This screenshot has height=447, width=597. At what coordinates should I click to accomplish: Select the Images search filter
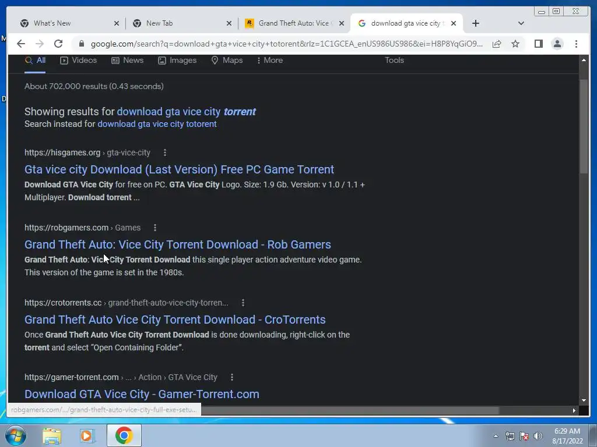click(x=177, y=60)
